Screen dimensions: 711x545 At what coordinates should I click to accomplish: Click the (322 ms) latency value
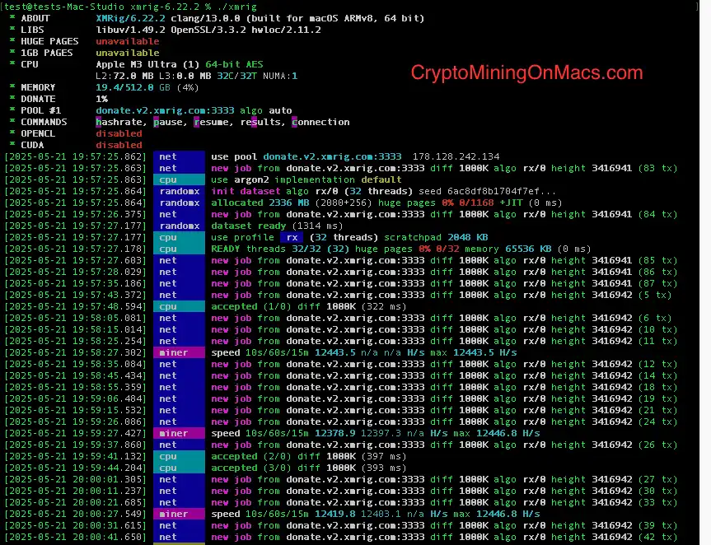[x=384, y=307]
